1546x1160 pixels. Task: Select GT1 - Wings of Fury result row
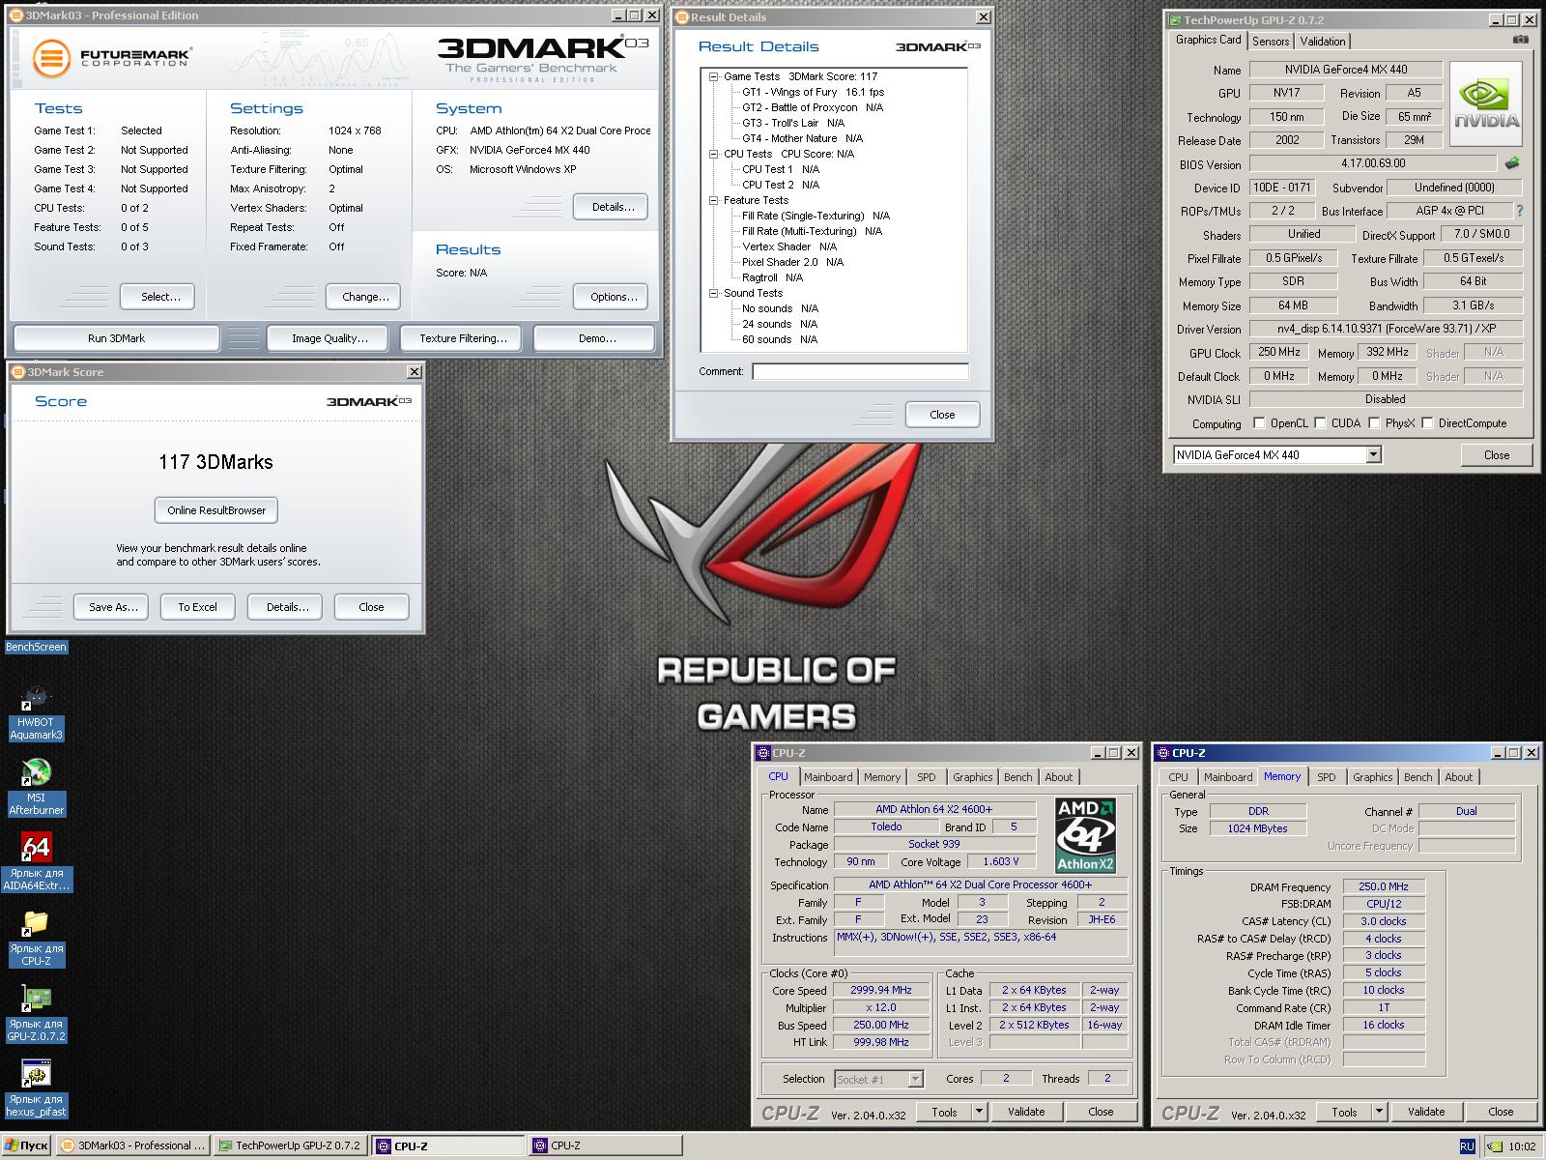pos(813,92)
